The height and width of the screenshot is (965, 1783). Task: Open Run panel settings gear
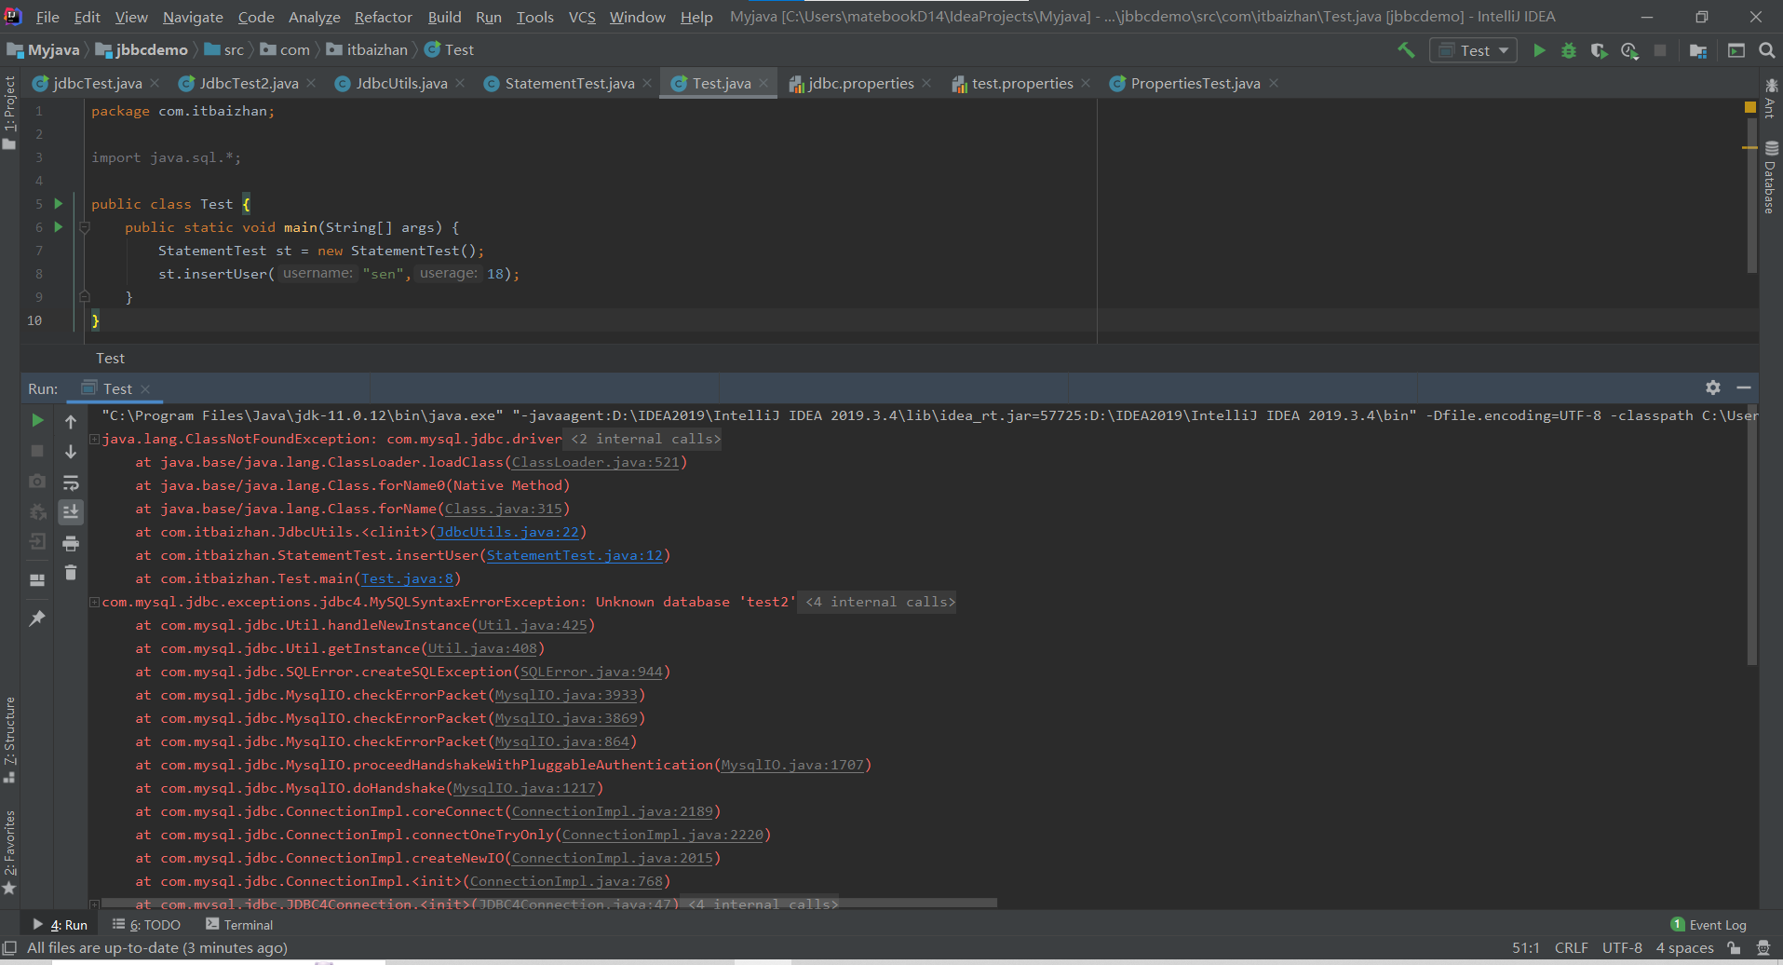1712,387
